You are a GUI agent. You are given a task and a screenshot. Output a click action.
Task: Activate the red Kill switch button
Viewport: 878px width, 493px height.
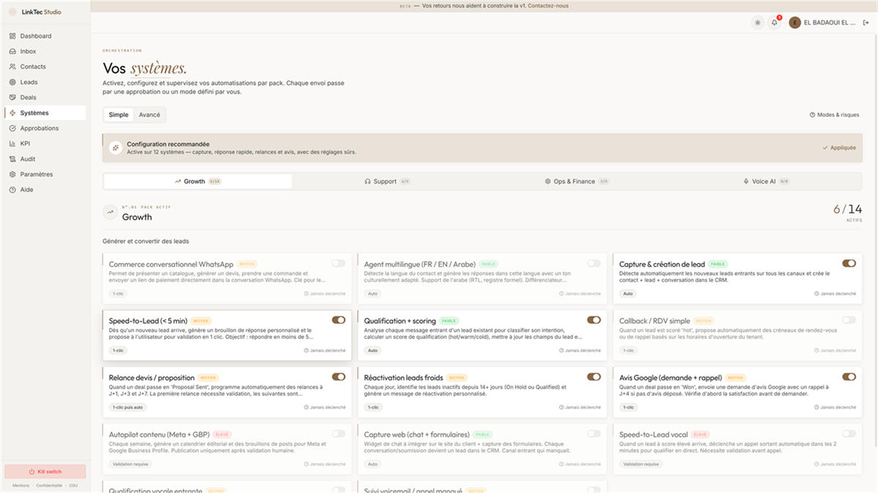pos(45,472)
